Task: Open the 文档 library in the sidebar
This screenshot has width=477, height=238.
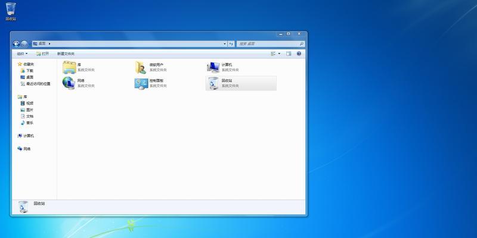Action: pyautogui.click(x=27, y=116)
